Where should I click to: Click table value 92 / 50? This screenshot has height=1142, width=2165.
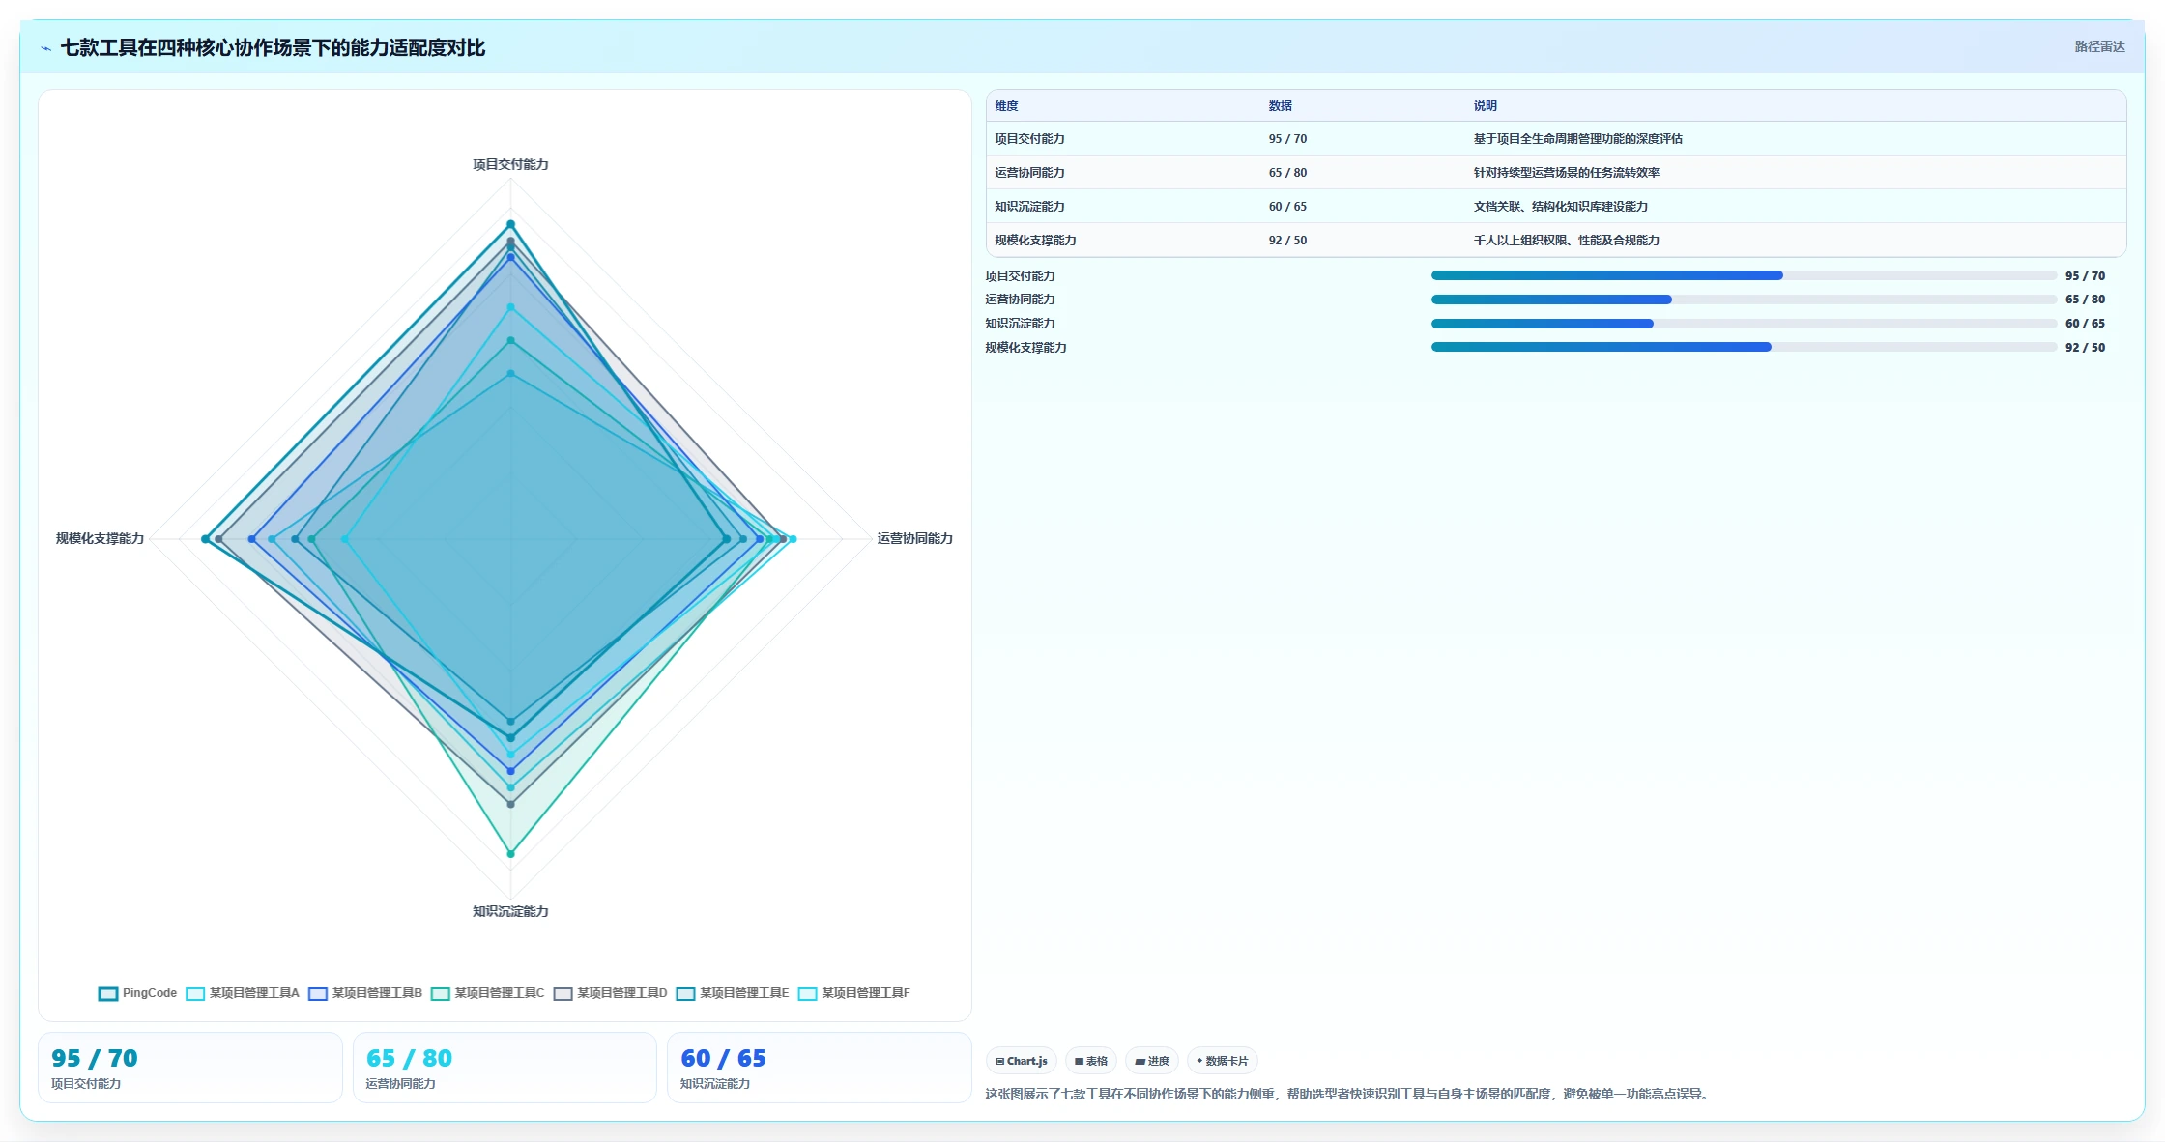[x=1287, y=241]
